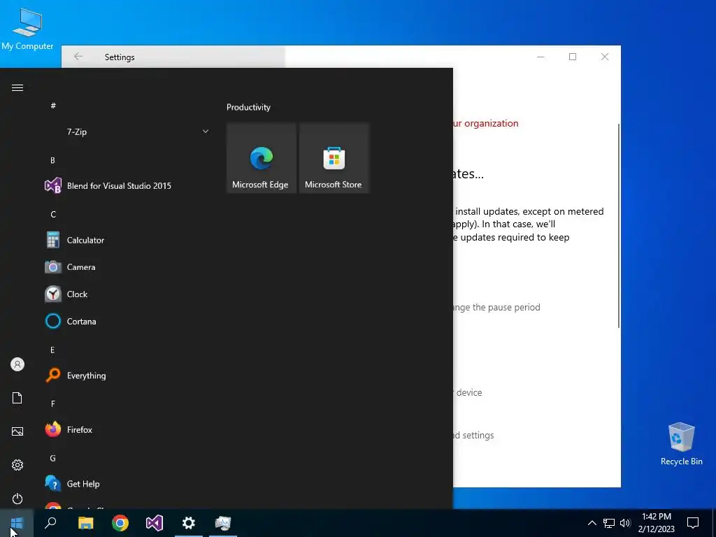Open the Calculator app

(x=127, y=241)
